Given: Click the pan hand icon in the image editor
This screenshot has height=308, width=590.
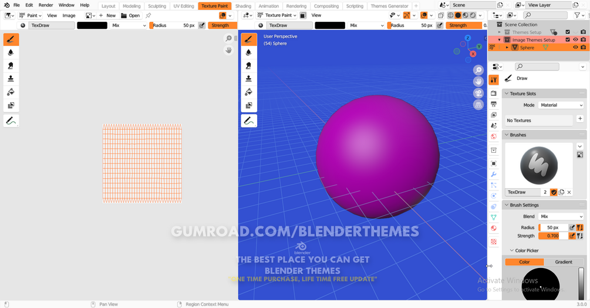Looking at the screenshot, I should pyautogui.click(x=228, y=50).
